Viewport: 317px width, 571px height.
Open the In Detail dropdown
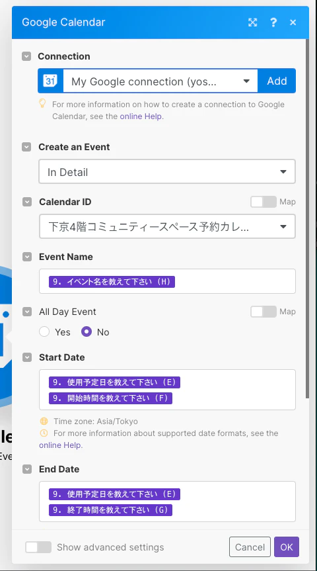167,171
